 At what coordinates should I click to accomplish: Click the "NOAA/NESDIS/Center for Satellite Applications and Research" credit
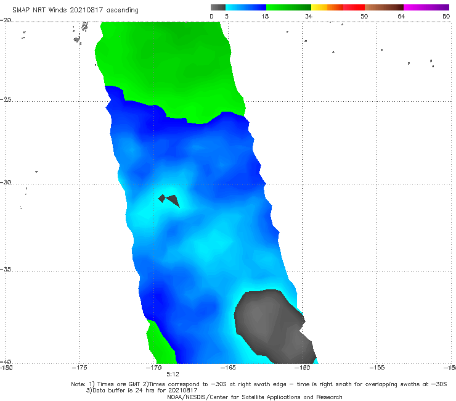[x=254, y=397]
